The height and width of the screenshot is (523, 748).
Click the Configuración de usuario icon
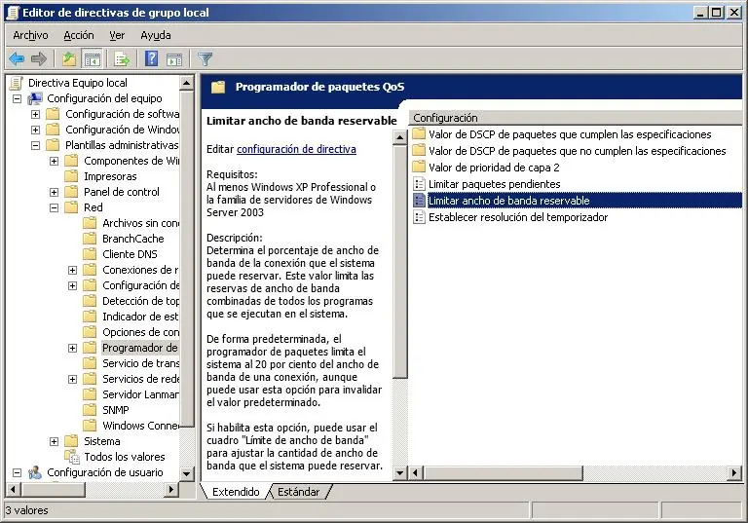tap(35, 472)
